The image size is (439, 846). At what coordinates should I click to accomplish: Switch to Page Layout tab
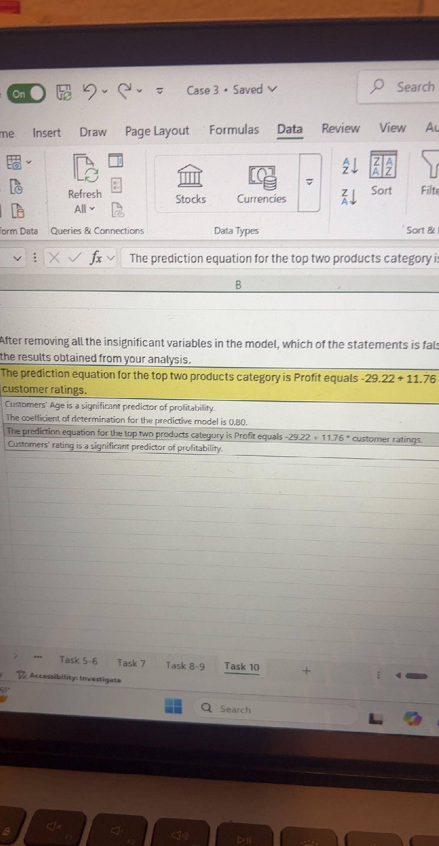(x=157, y=131)
